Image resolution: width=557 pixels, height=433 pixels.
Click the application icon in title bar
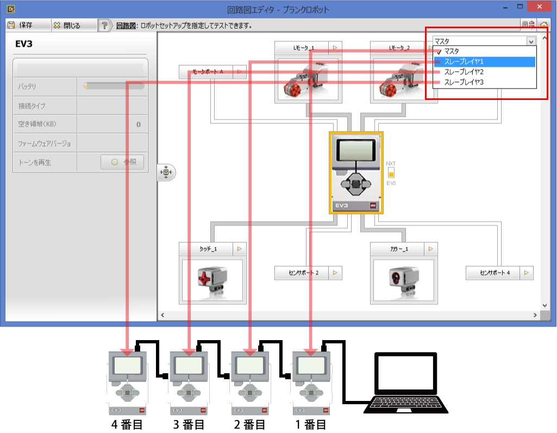(11, 9)
